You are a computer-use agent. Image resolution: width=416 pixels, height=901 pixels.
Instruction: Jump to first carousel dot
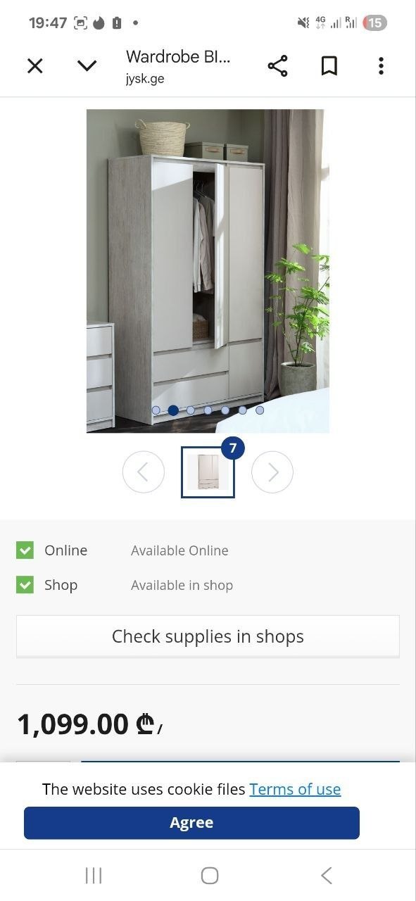coord(156,410)
